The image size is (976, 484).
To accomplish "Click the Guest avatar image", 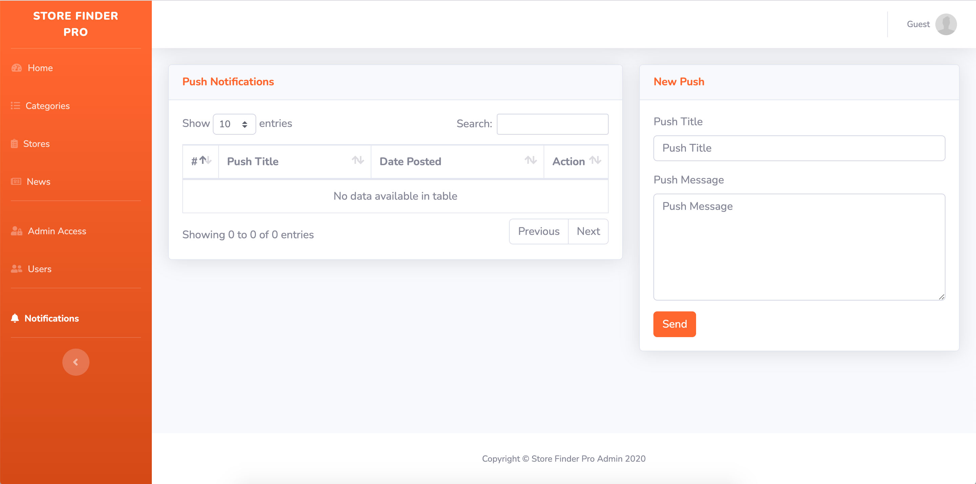I will [x=946, y=24].
